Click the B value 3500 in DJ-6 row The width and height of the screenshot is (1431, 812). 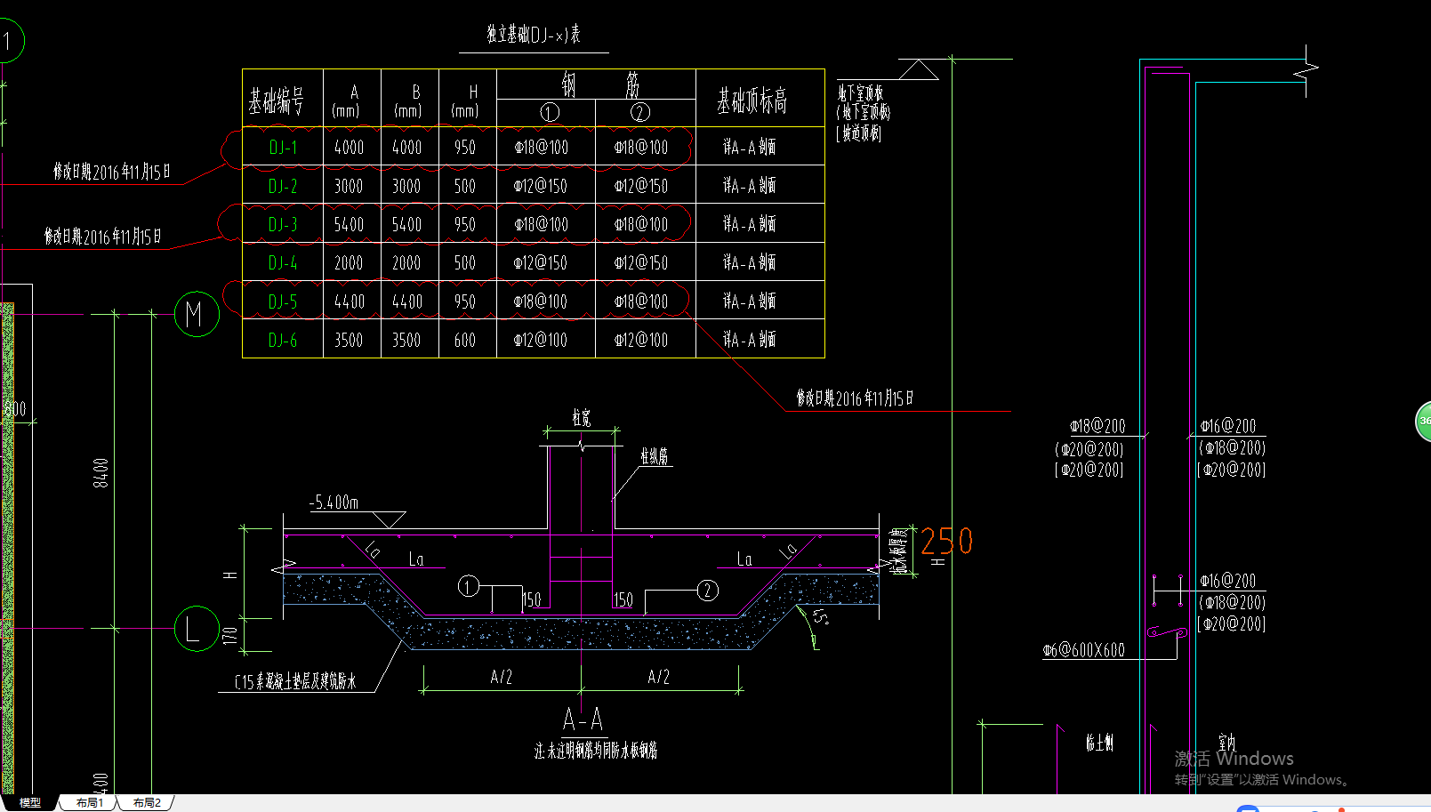(x=406, y=340)
